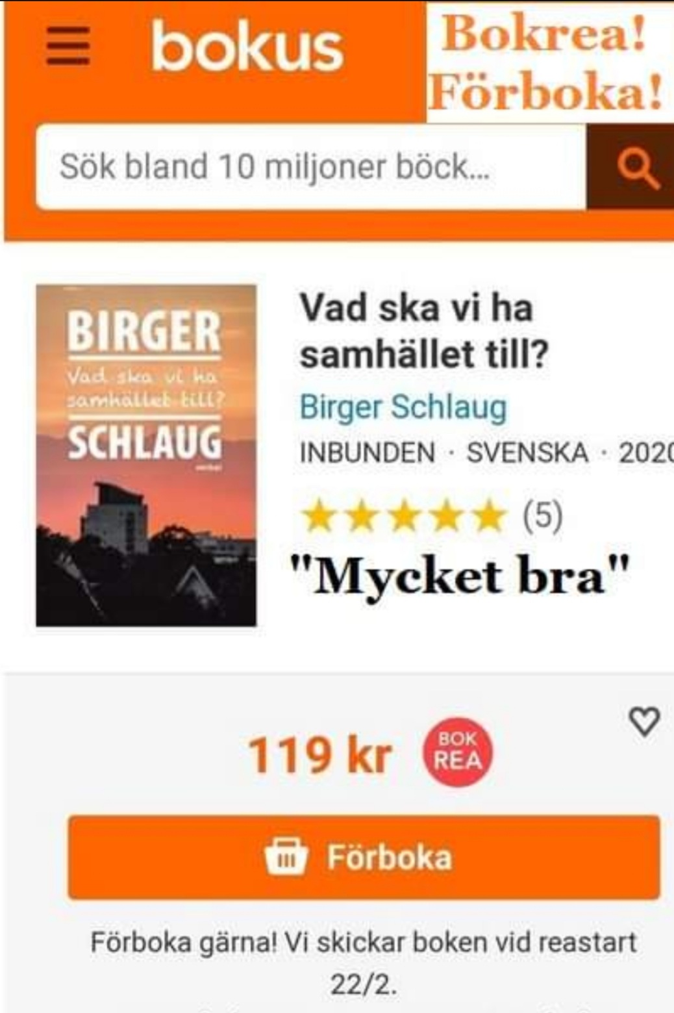Click the SVENSKA language label
Screen dimensions: 674x1013
[527, 454]
